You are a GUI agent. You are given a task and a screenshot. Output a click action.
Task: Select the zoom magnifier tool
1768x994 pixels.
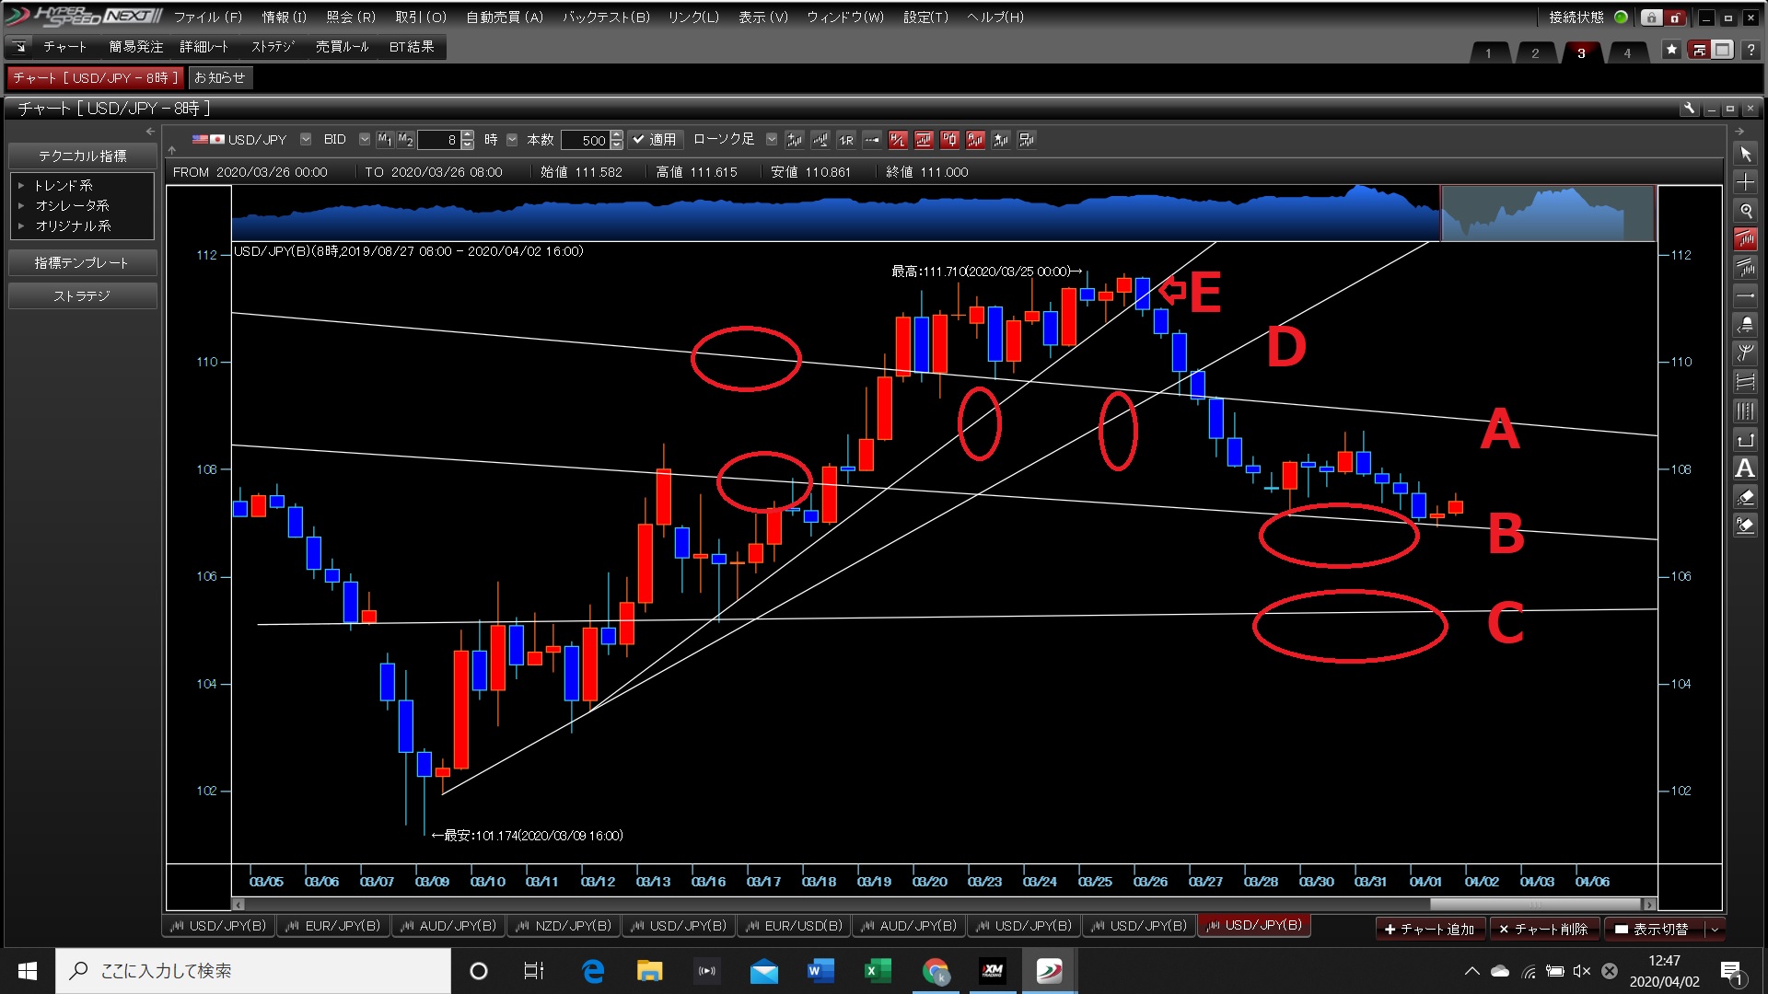coord(1745,211)
